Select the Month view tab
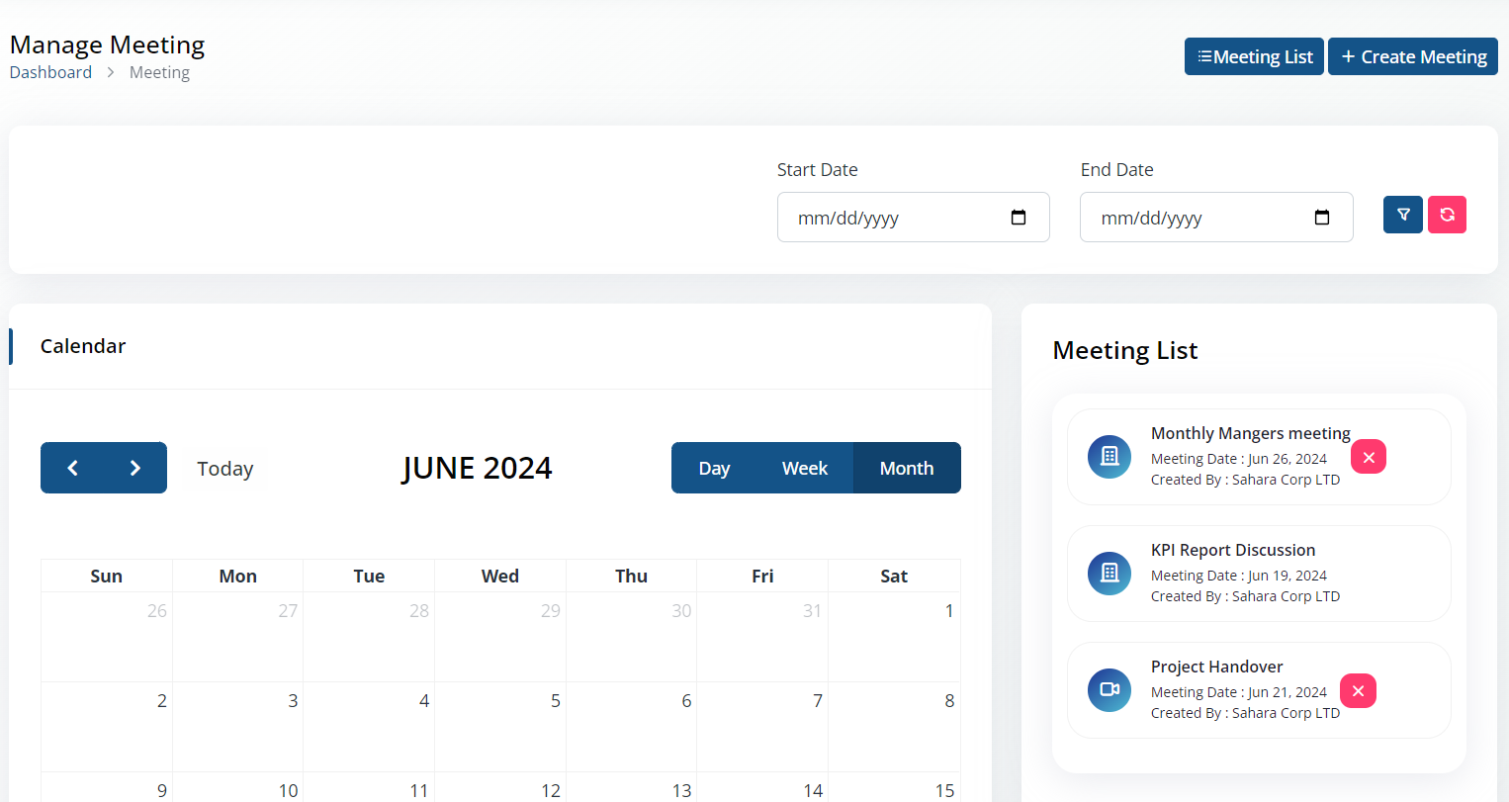 pos(907,468)
